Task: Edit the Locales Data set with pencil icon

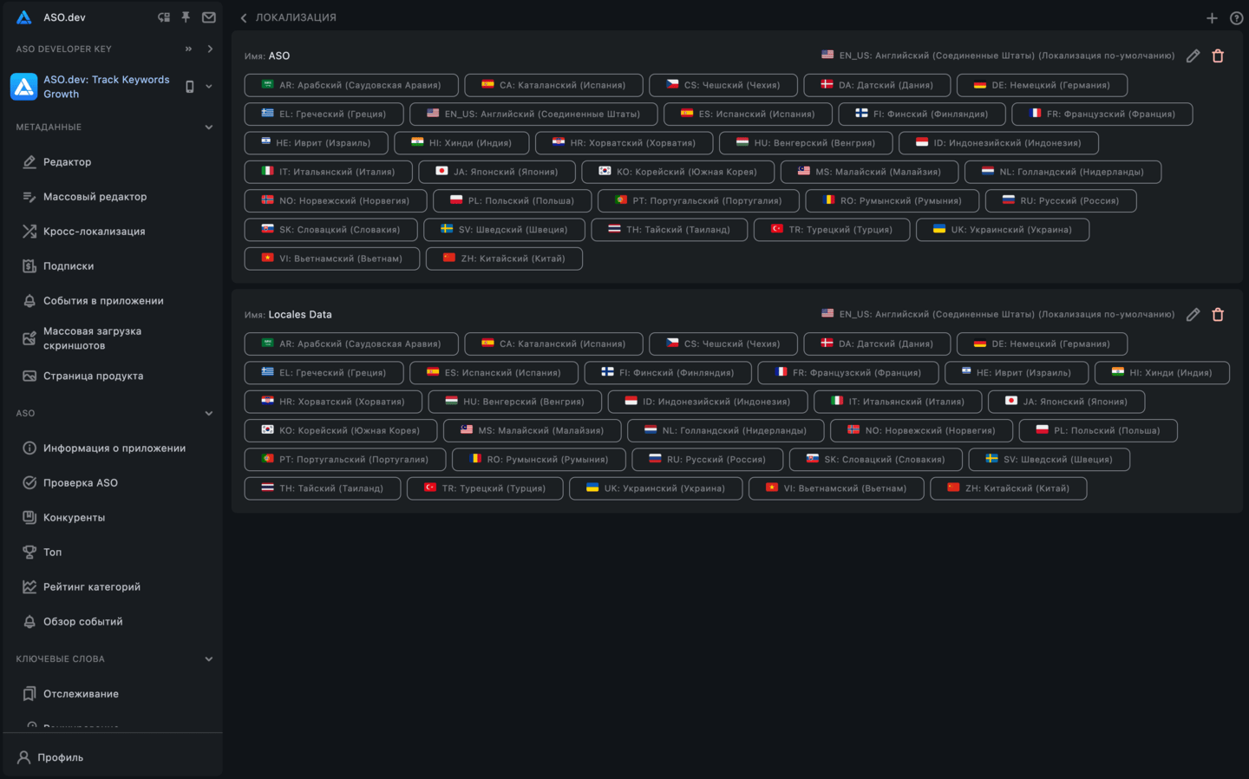Action: tap(1193, 315)
